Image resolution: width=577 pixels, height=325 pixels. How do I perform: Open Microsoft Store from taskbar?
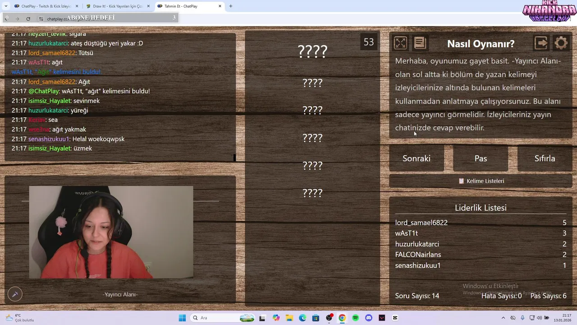[x=316, y=318]
